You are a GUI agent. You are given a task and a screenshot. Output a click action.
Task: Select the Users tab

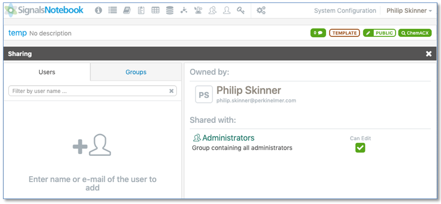click(47, 72)
